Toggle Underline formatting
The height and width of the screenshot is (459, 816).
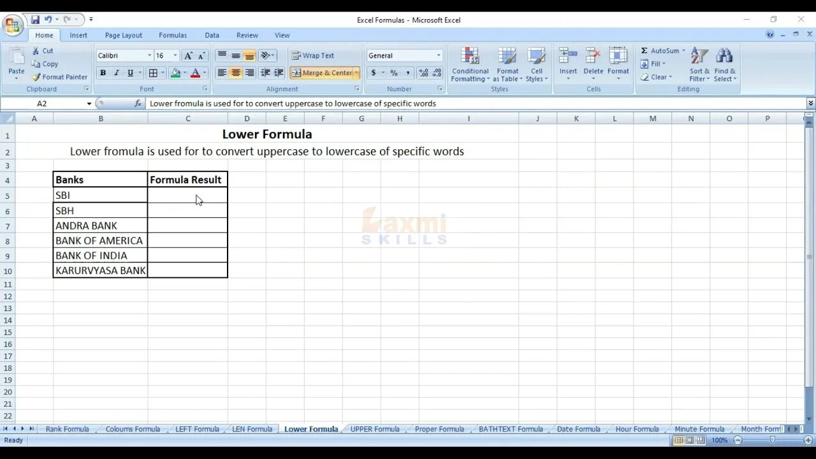[x=130, y=73]
